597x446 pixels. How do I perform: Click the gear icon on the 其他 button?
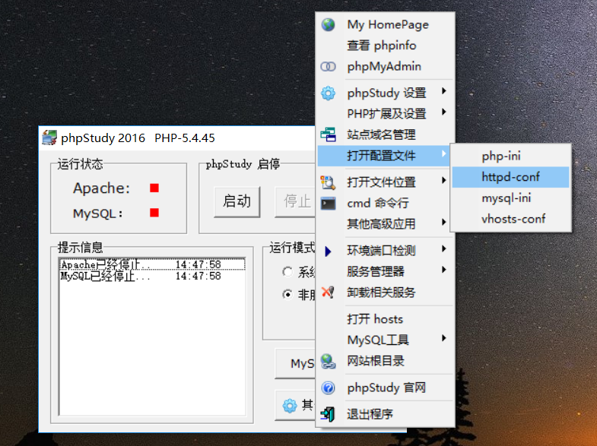pyautogui.click(x=290, y=406)
